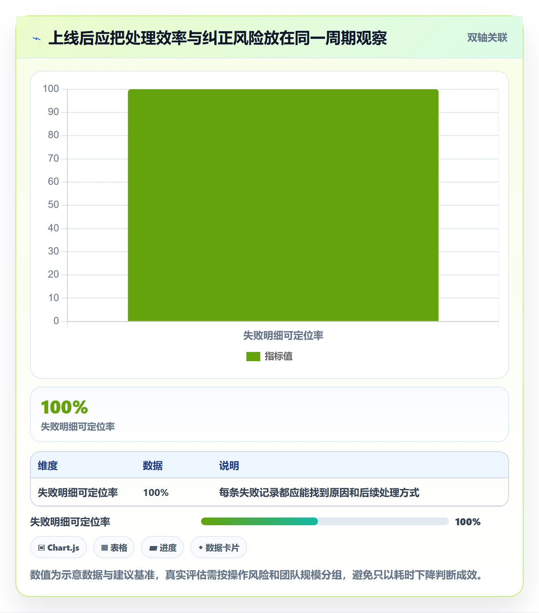Image resolution: width=539 pixels, height=613 pixels.
Task: Click the 双轴关联 label in the header
Action: tap(487, 38)
